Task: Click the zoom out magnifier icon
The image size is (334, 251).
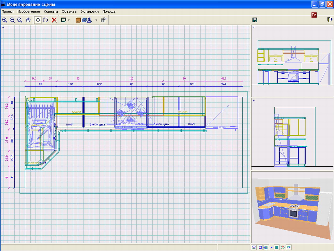Action: (x=12, y=20)
